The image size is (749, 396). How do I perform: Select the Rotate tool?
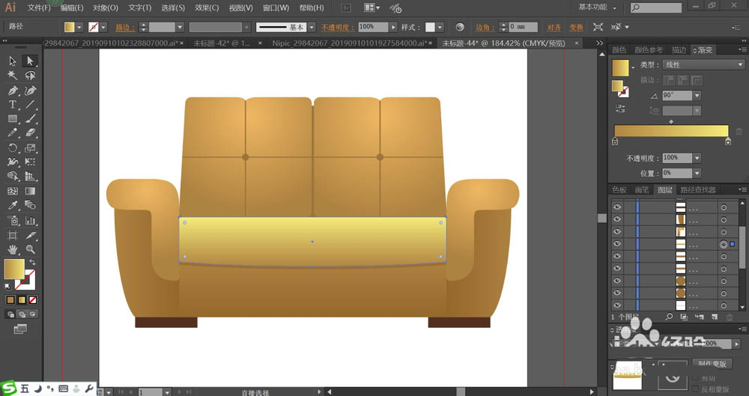[x=13, y=147]
